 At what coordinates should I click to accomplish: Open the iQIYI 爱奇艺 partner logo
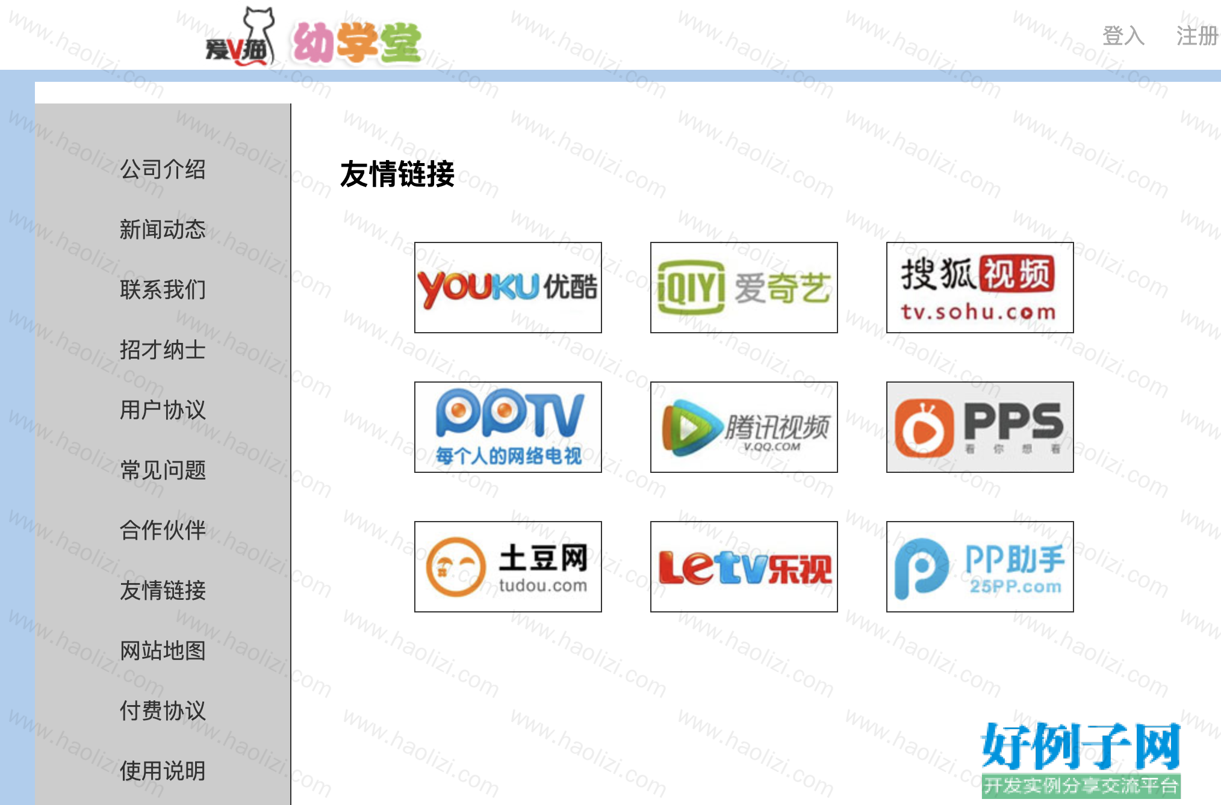click(x=744, y=288)
